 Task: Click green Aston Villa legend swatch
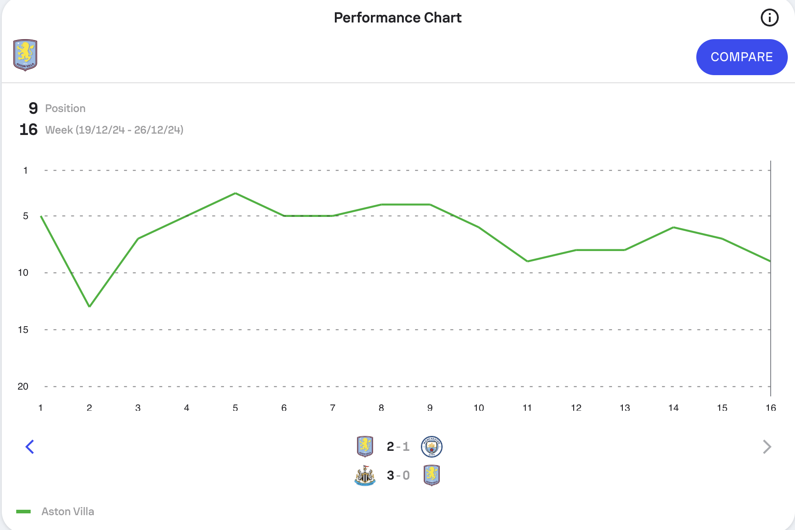coord(23,512)
